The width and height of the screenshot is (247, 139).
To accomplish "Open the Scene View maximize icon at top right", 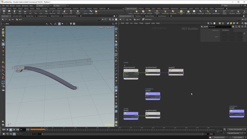I will point(114,16).
